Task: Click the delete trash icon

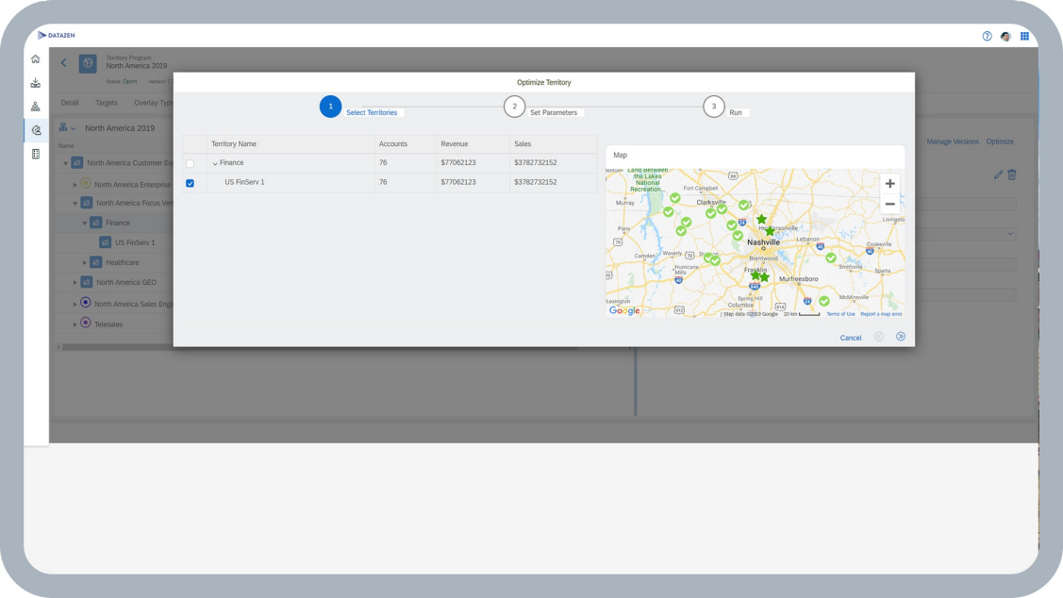Action: tap(1011, 174)
